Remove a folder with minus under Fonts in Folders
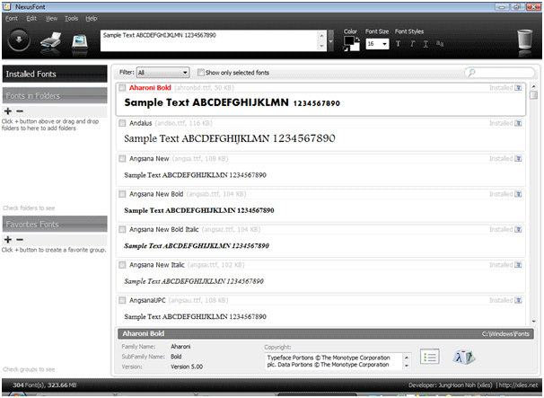The image size is (544, 398). tap(20, 111)
